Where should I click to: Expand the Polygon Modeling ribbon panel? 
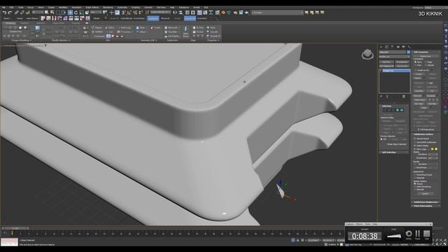pos(22,41)
